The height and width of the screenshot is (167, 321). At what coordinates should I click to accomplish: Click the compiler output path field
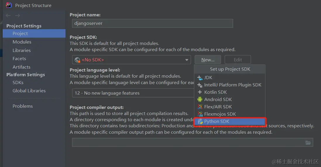click(193, 142)
